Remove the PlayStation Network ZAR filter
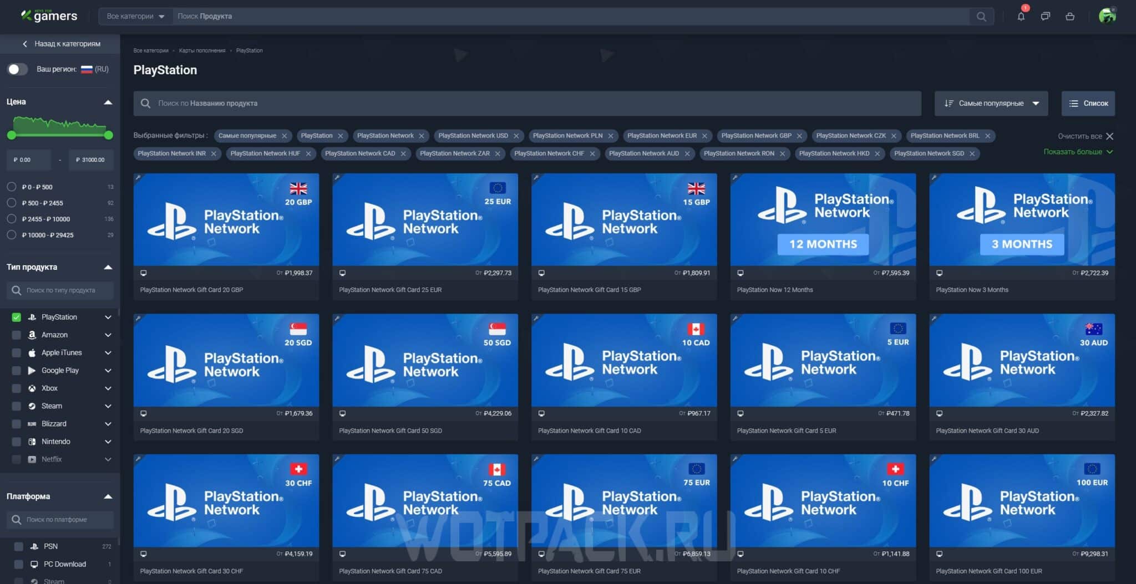 coord(498,153)
